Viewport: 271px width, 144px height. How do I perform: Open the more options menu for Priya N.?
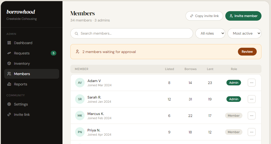point(252,132)
